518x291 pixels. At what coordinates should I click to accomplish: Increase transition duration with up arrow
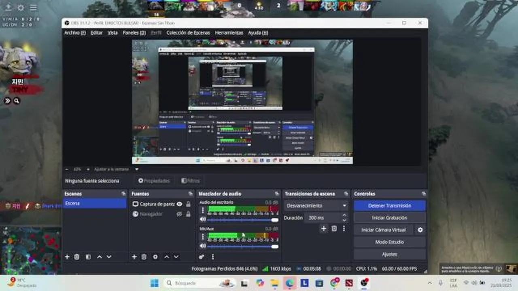point(344,215)
